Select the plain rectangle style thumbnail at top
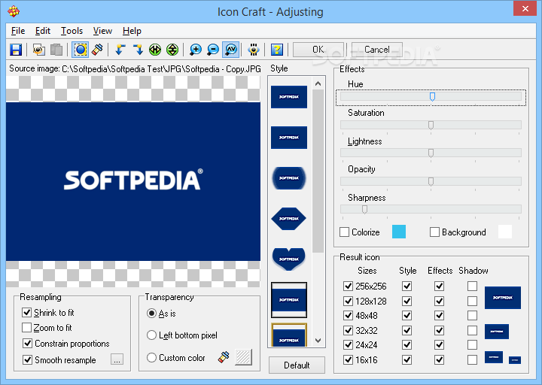The width and height of the screenshot is (542, 385). (289, 97)
